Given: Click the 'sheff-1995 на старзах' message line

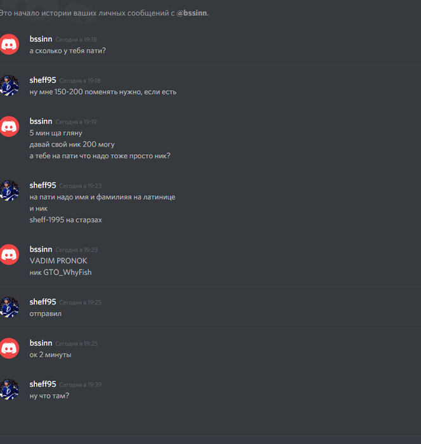Looking at the screenshot, I should [66, 219].
